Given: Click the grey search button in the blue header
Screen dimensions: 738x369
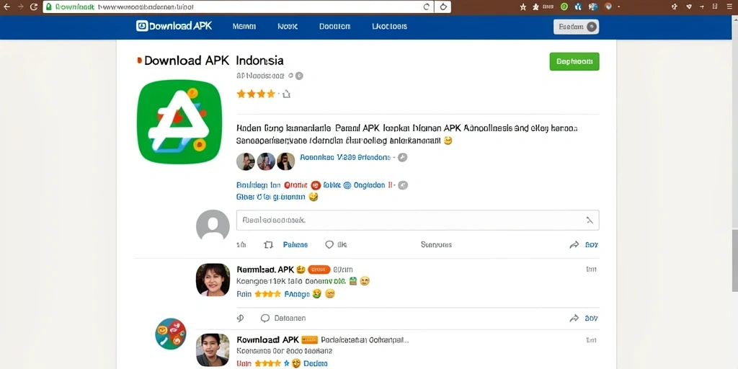Looking at the screenshot, I should (576, 27).
